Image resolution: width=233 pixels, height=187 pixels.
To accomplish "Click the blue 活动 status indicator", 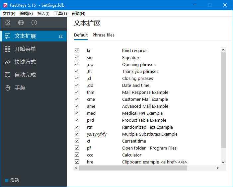I will point(7,180).
